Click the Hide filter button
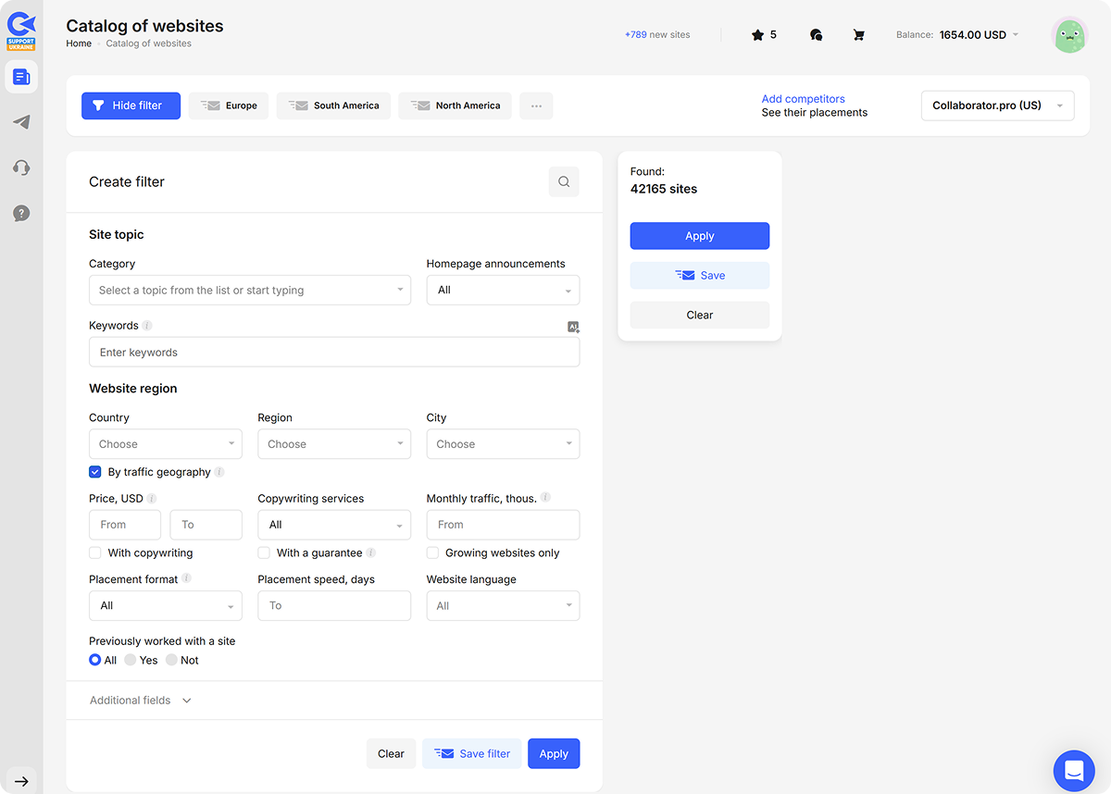The image size is (1111, 794). [131, 105]
